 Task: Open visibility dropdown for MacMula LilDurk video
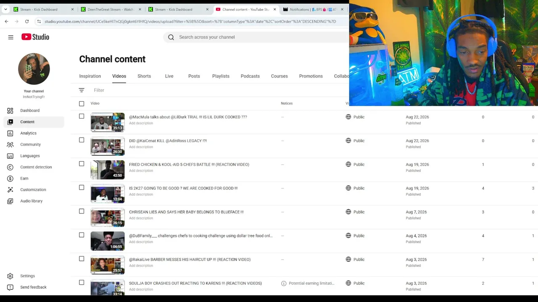click(355, 117)
